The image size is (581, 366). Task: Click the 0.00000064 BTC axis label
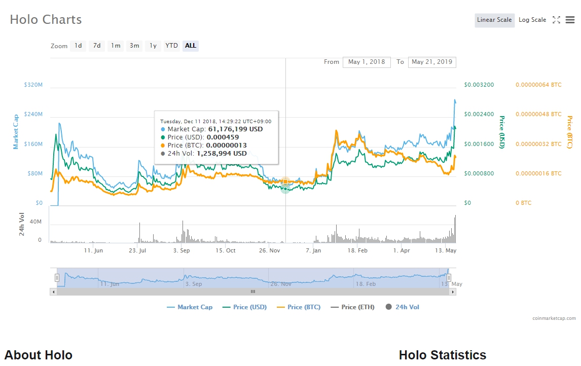538,85
